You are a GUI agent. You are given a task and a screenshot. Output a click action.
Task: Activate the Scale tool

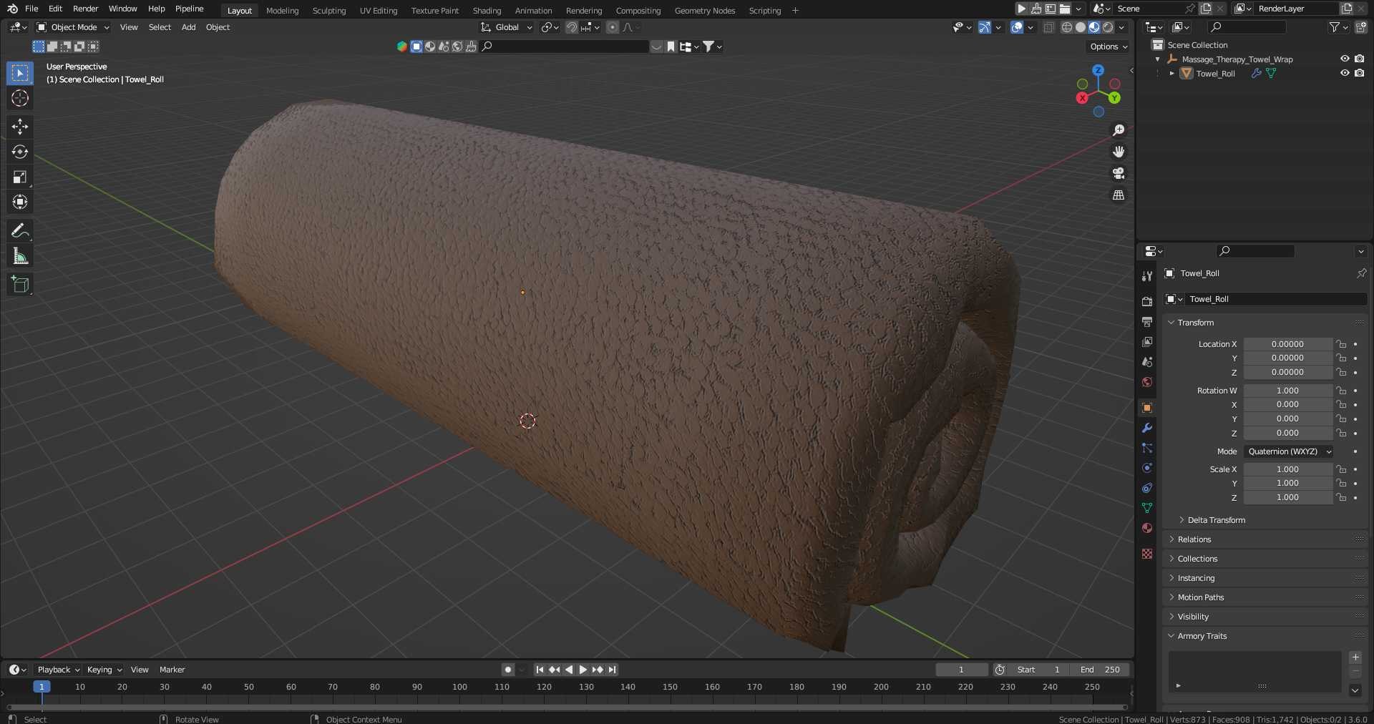20,177
